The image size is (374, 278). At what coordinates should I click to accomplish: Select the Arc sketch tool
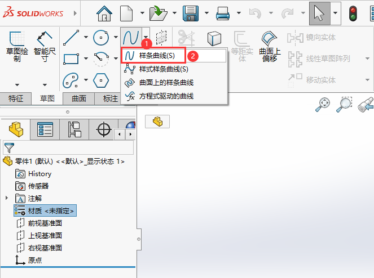tap(101, 59)
